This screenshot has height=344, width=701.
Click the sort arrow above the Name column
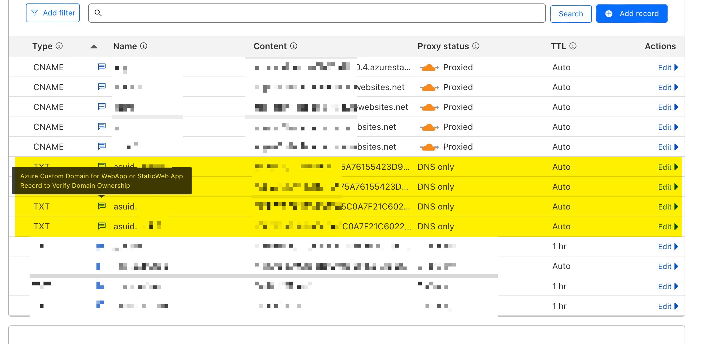94,46
